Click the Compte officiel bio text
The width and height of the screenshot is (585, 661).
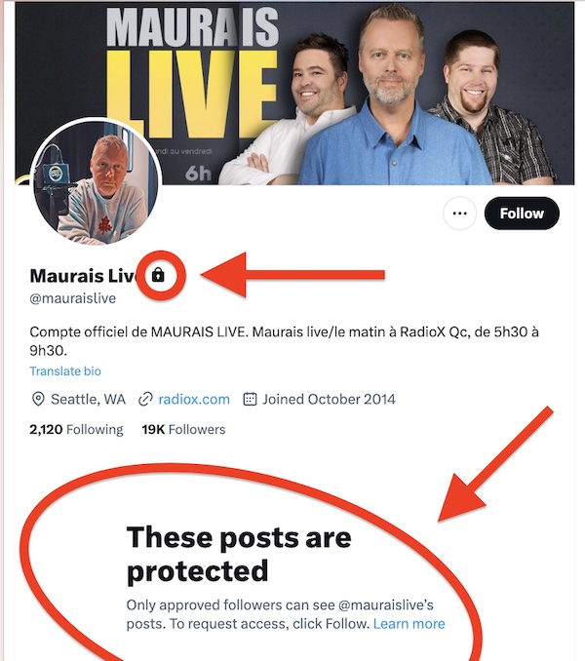coord(284,341)
